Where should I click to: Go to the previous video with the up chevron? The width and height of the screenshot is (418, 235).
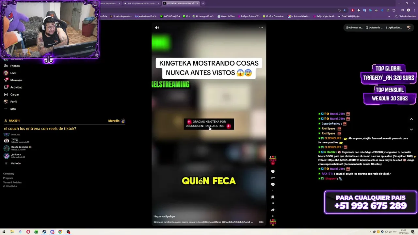click(411, 119)
